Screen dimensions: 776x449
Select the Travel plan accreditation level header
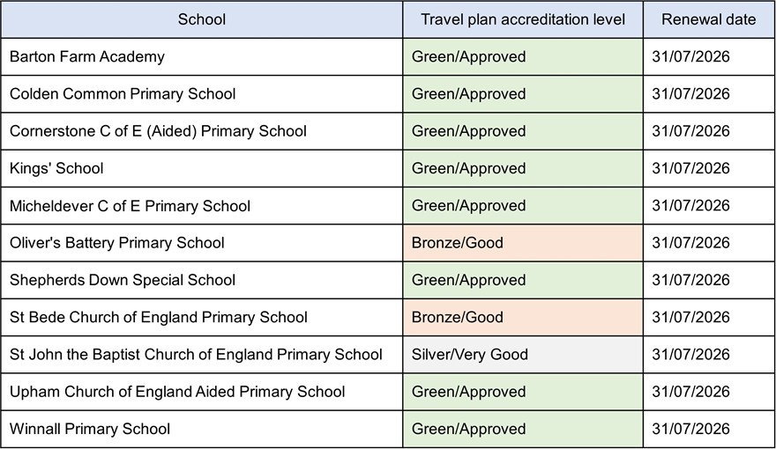click(522, 19)
